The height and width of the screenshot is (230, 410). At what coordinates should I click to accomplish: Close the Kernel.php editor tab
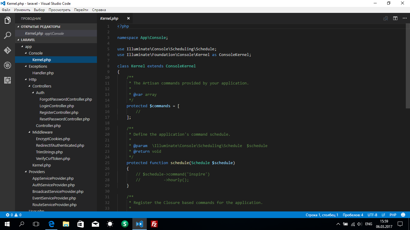pos(128,19)
